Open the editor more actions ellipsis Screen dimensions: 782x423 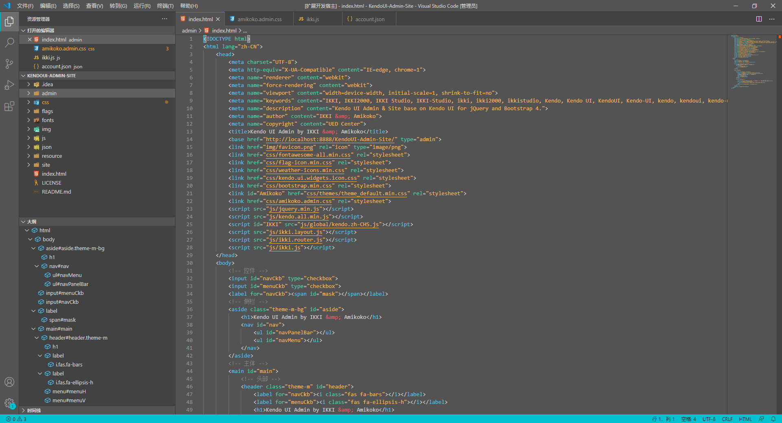point(772,19)
